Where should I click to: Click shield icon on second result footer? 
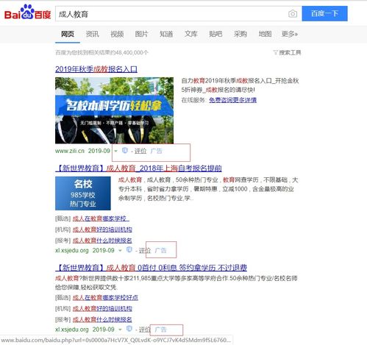(x=129, y=249)
